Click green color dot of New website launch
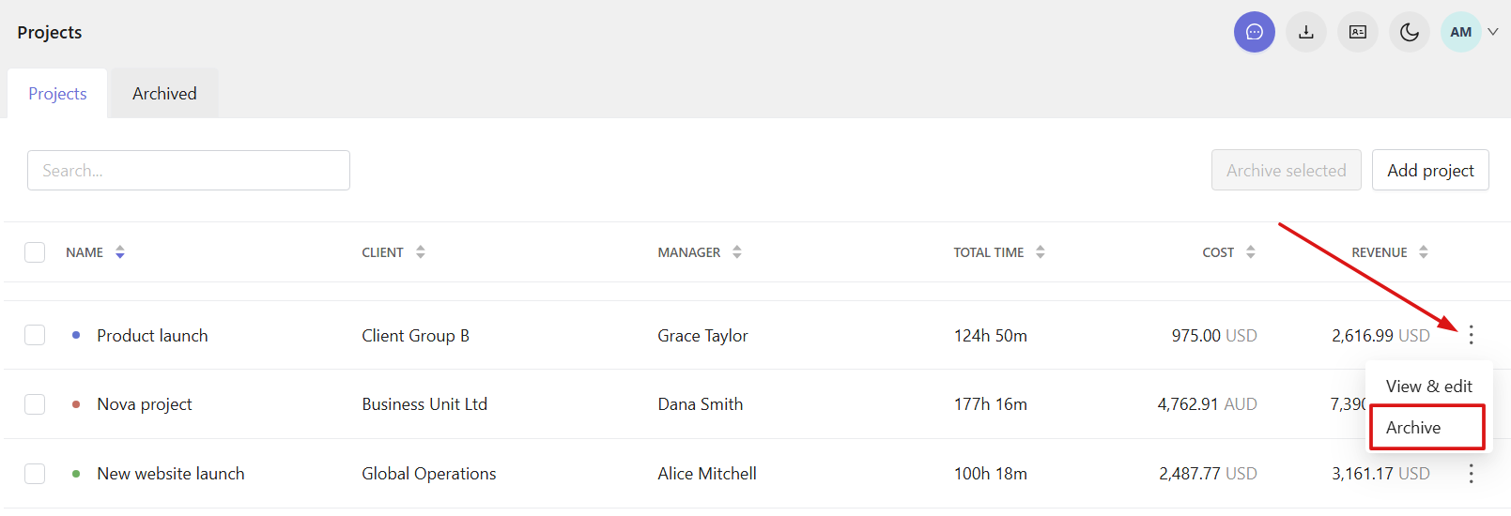This screenshot has height=516, width=1511. 76,474
